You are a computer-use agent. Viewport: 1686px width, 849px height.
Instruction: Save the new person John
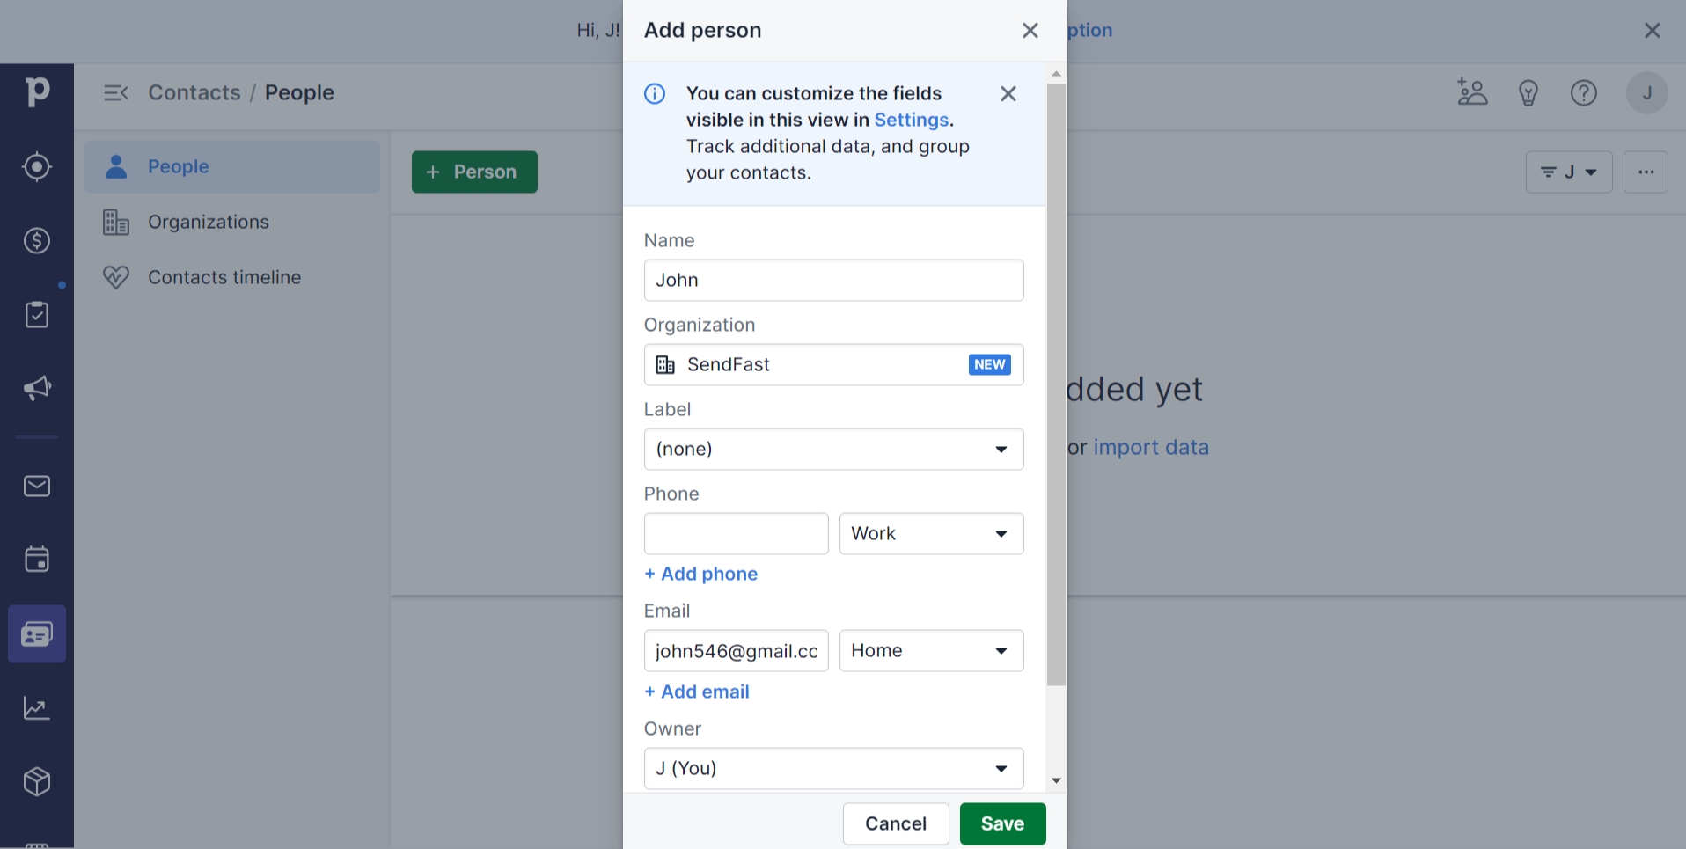coord(1002,823)
